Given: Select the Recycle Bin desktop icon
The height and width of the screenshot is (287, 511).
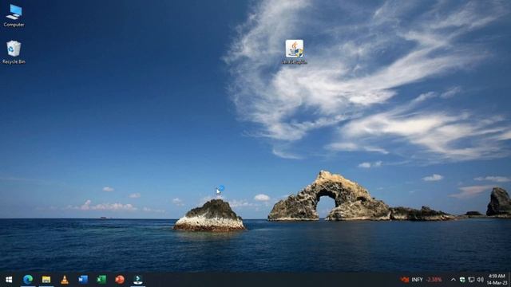Looking at the screenshot, I should click(14, 52).
